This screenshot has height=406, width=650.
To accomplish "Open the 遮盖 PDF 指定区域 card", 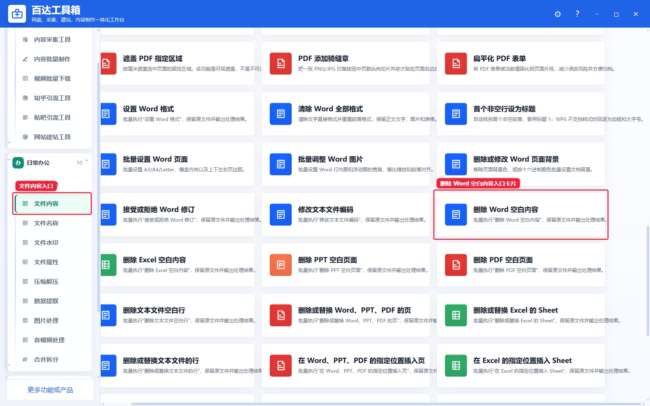I will tap(178, 63).
